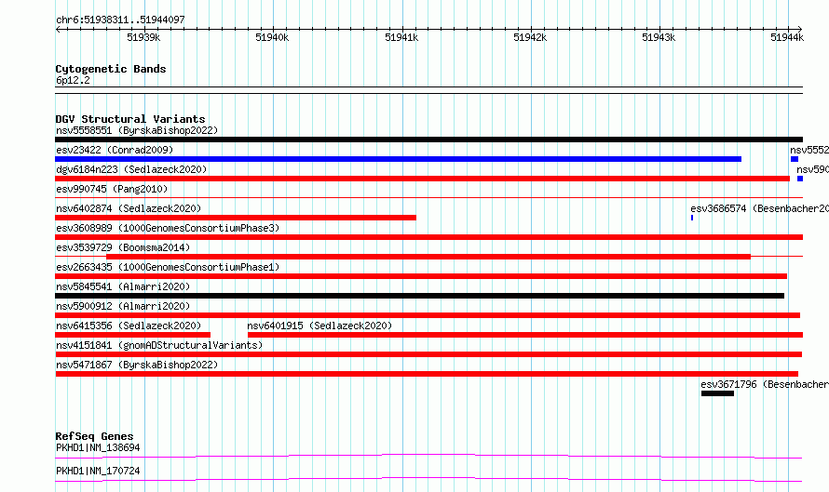Click the esv3608989 (1000GenomesConsortiumPhase3) label

(x=168, y=228)
